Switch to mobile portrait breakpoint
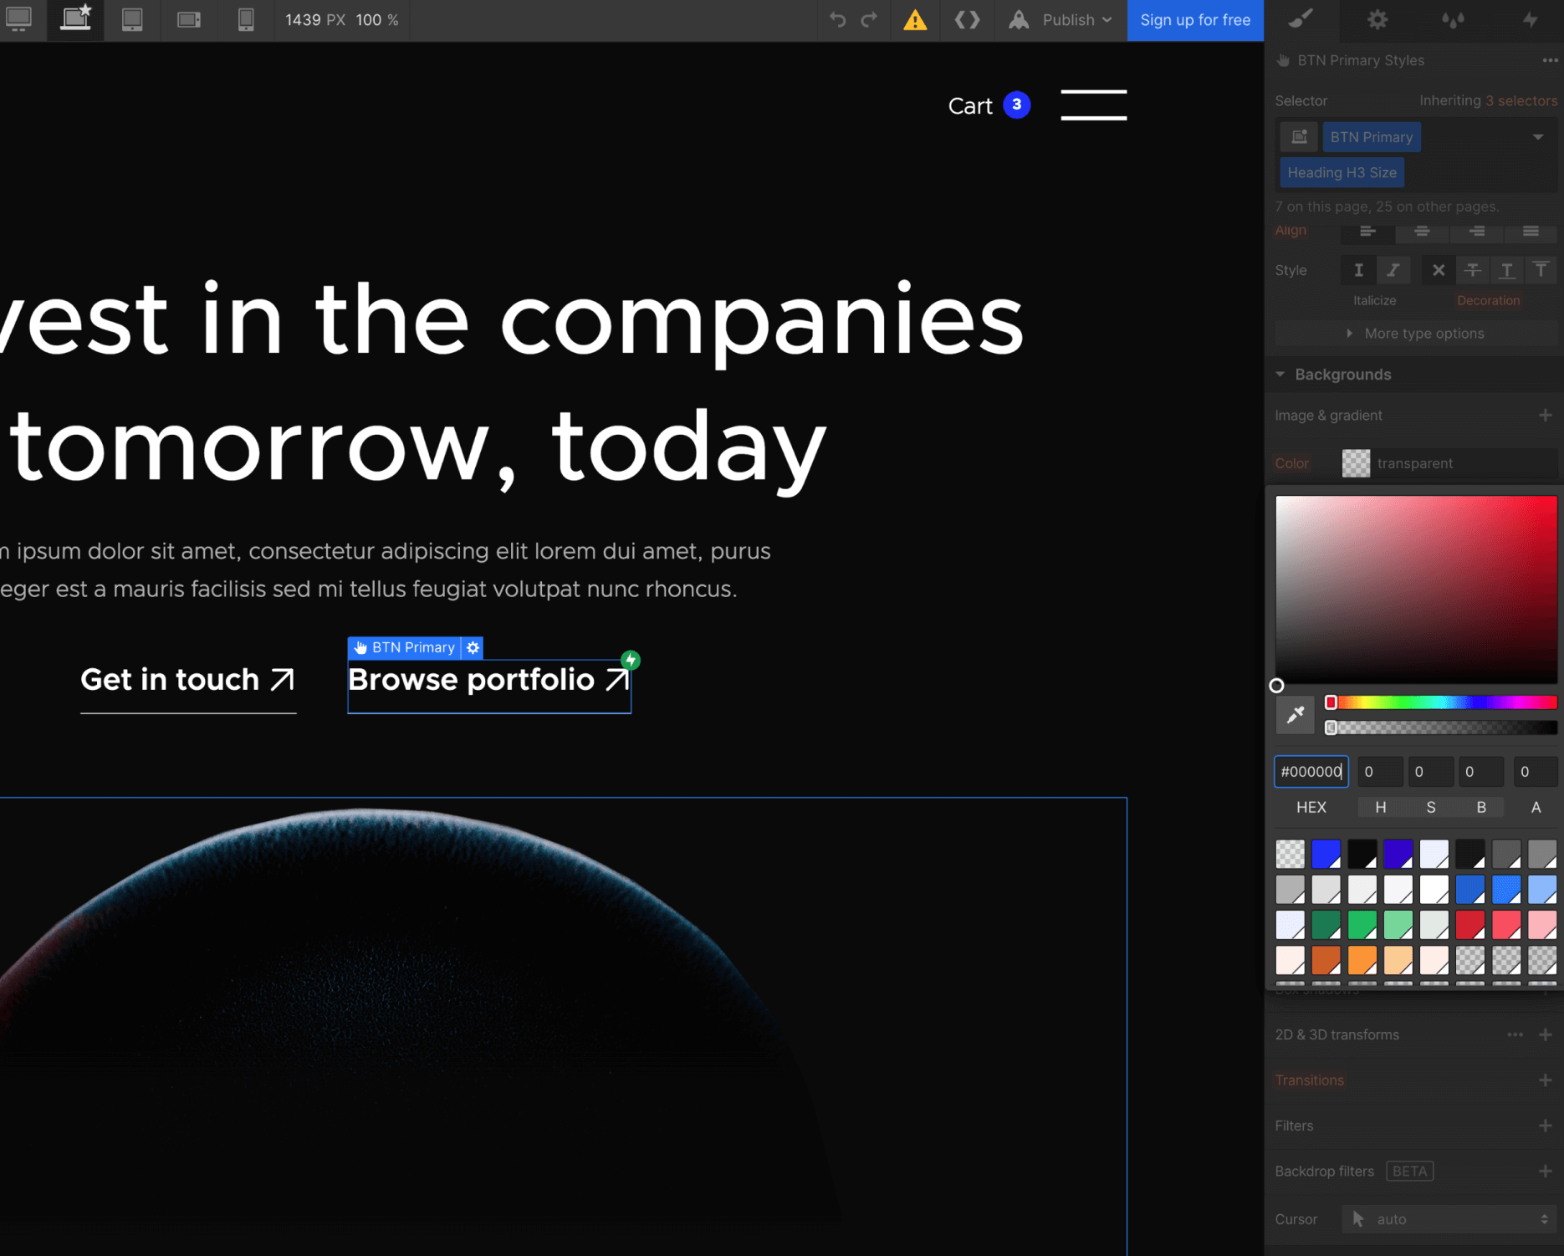 point(245,20)
